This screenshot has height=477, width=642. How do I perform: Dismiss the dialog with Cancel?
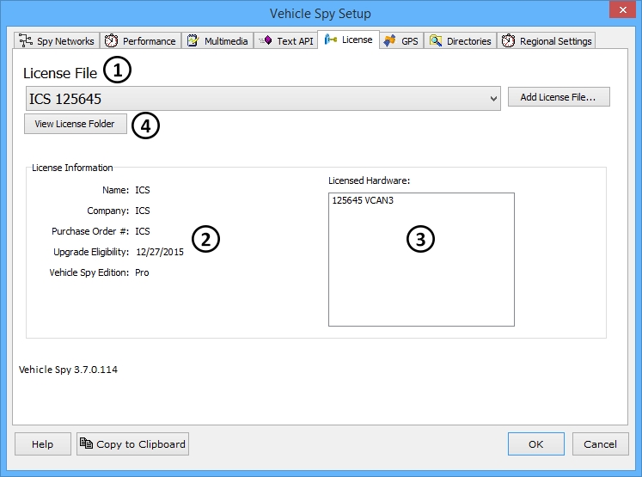[600, 443]
